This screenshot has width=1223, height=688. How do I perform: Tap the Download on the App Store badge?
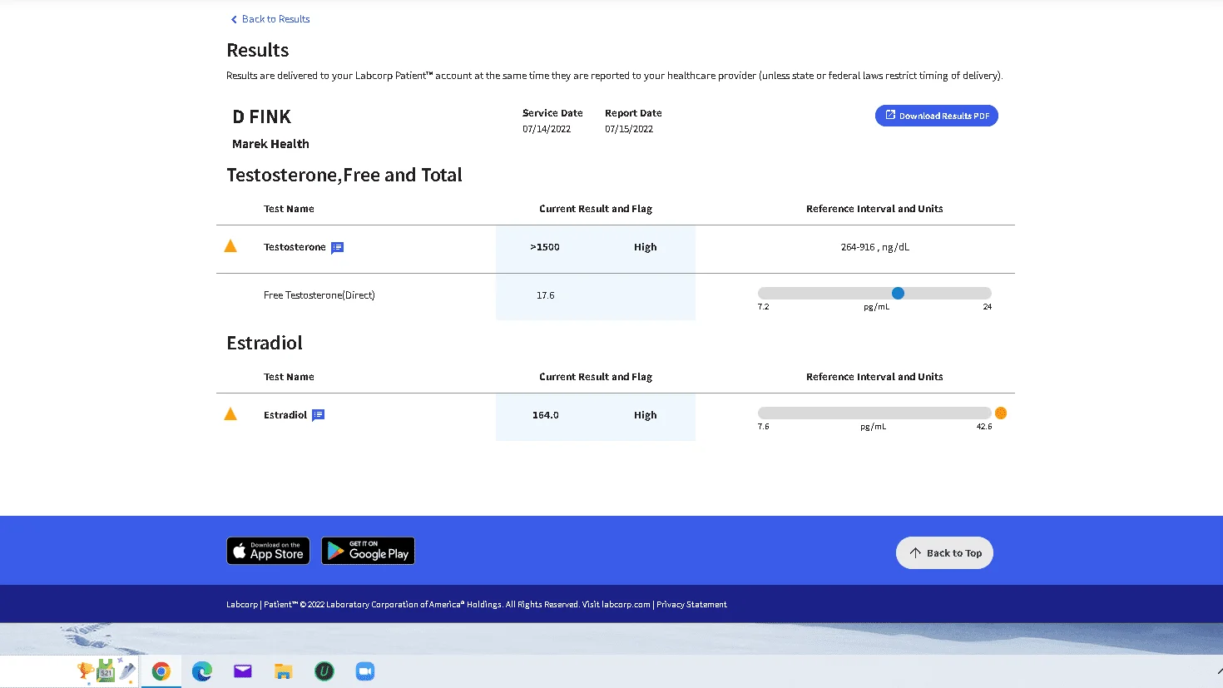pyautogui.click(x=268, y=551)
